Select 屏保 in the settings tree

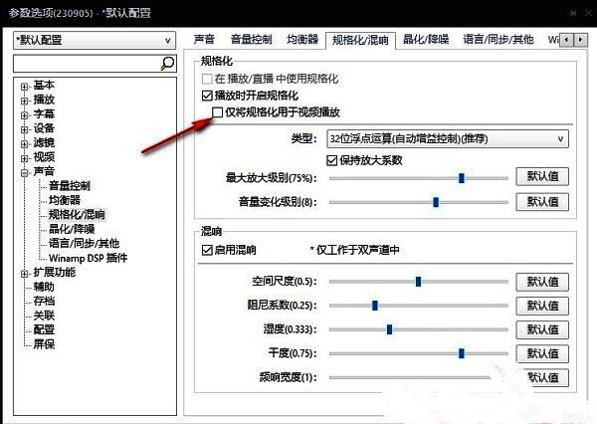click(x=44, y=344)
